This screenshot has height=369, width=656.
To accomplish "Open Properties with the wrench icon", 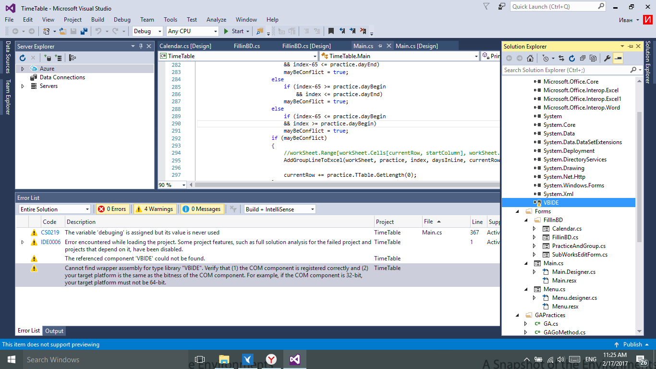I will 607,58.
